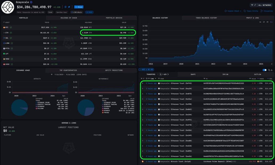Open the Outflow tab
Image resolution: width=275 pixels, height=165 pixels.
[x=257, y=74]
